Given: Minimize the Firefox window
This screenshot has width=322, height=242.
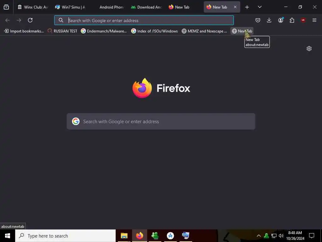Looking at the screenshot, I should [286, 7].
